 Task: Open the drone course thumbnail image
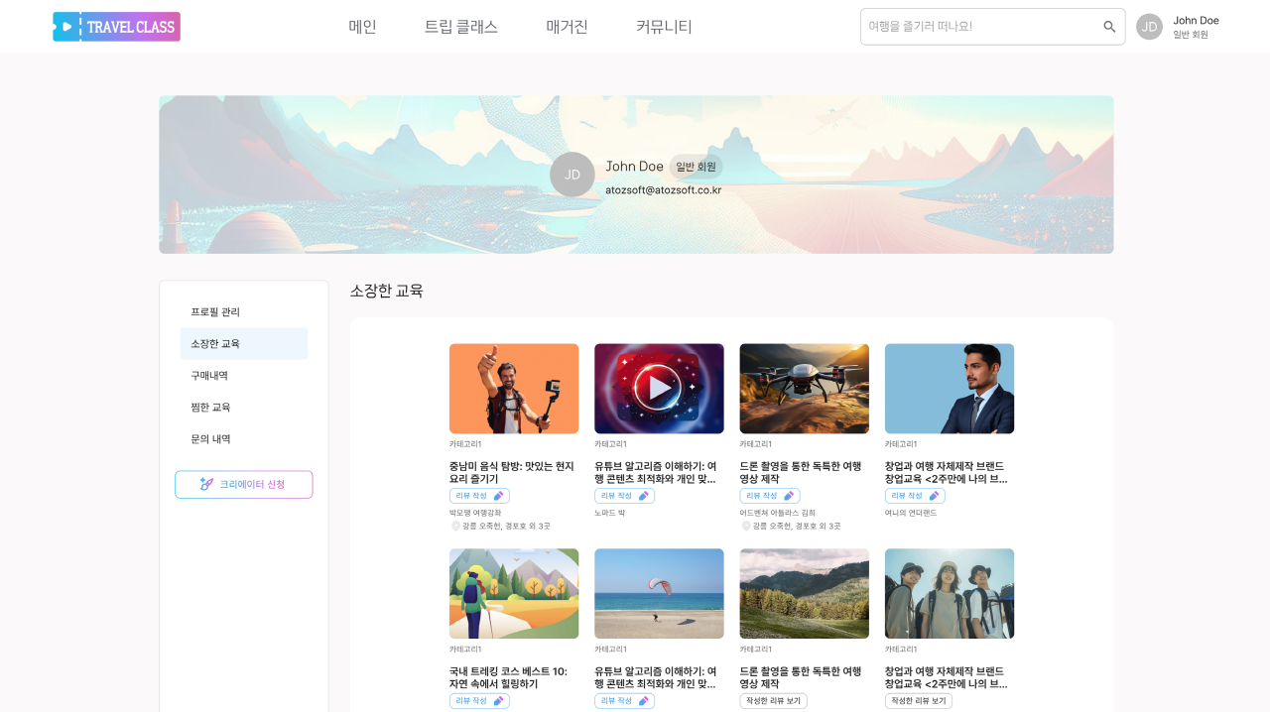coord(804,389)
